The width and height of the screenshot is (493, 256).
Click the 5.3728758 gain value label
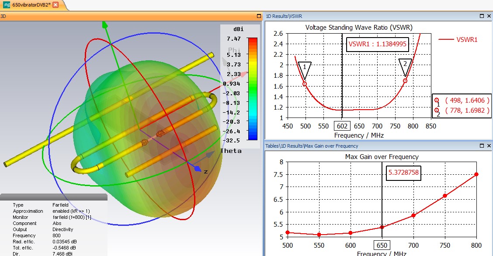[404, 173]
